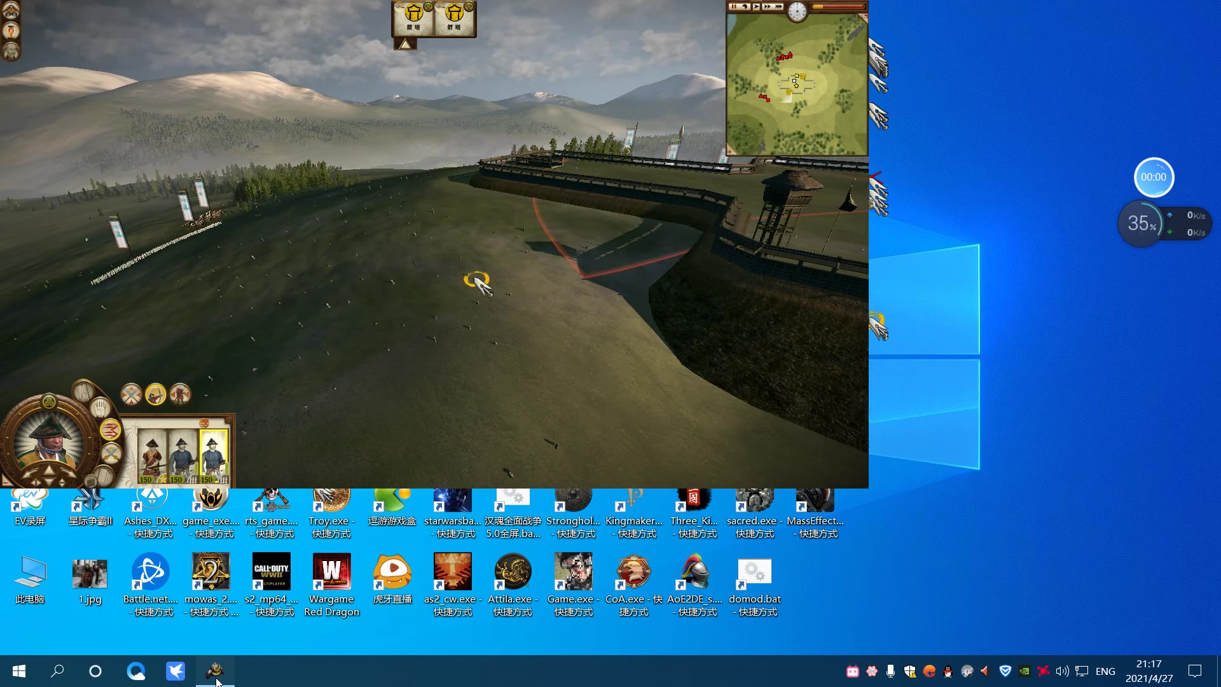Set battle to double fast-forward speed
The image size is (1221, 687).
tap(767, 6)
